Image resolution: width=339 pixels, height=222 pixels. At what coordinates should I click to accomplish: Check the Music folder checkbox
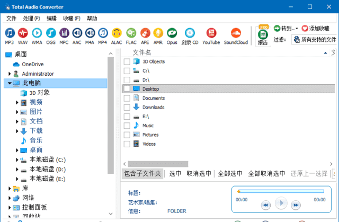click(x=127, y=126)
